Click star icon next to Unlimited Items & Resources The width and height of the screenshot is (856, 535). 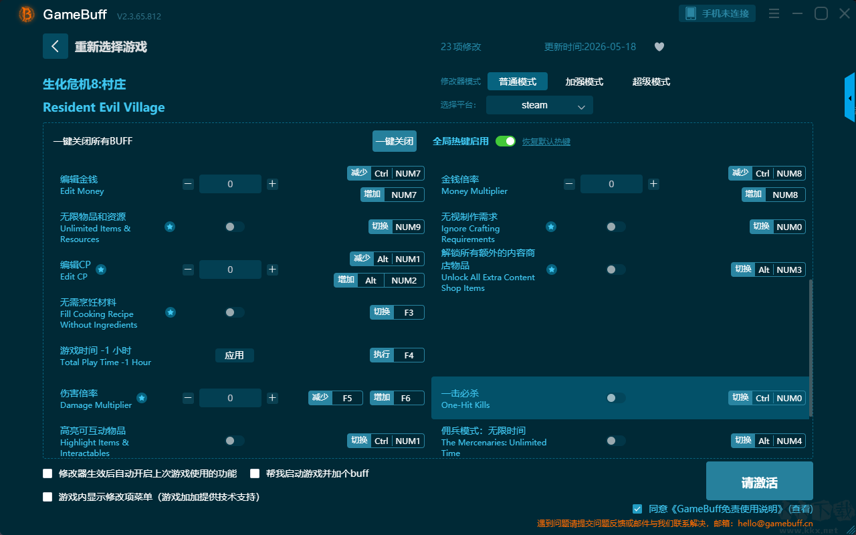point(170,227)
